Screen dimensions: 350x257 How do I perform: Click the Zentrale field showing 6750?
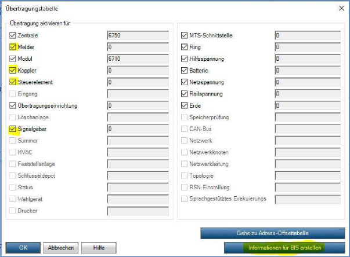coord(138,35)
